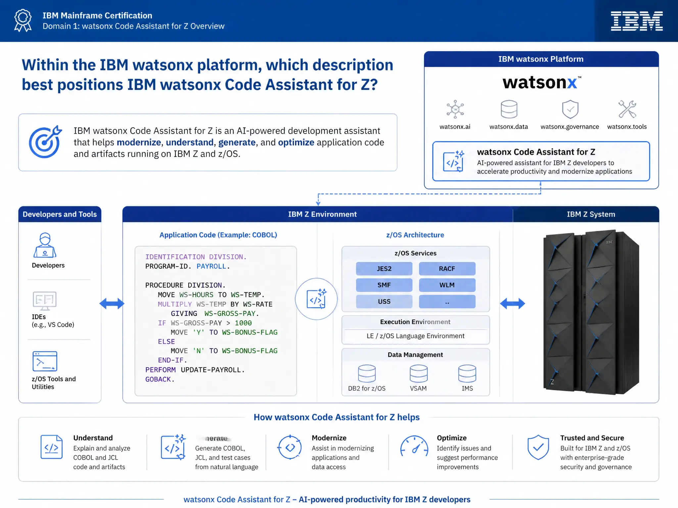The height and width of the screenshot is (508, 678).
Task: Click the 'Optimize' benefit title
Action: coord(452,438)
